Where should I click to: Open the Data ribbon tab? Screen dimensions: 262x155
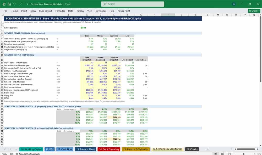tap(70, 11)
